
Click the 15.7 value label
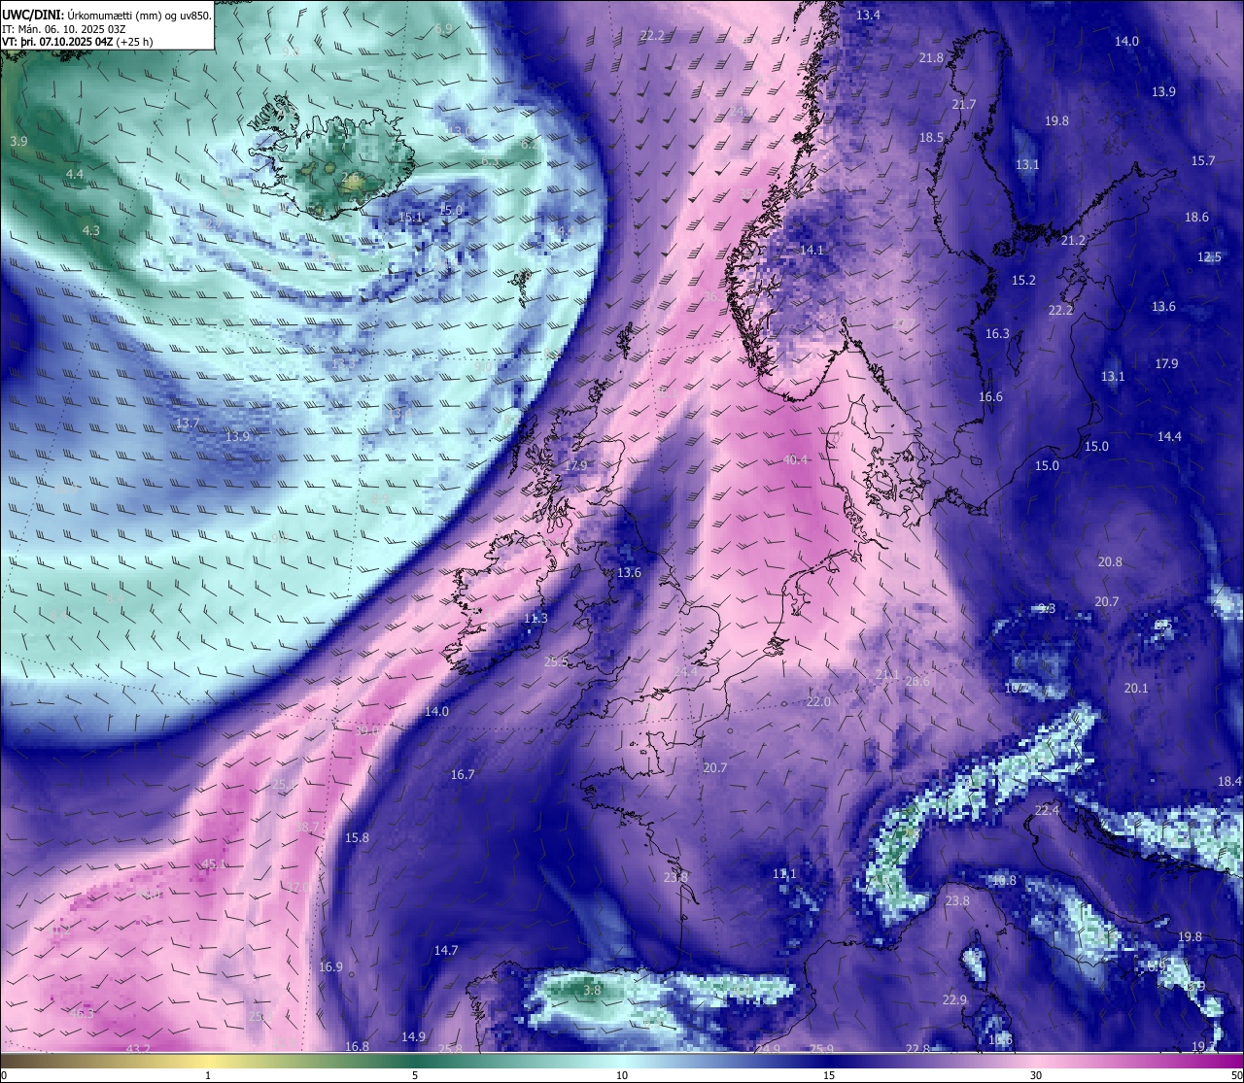pyautogui.click(x=1203, y=160)
